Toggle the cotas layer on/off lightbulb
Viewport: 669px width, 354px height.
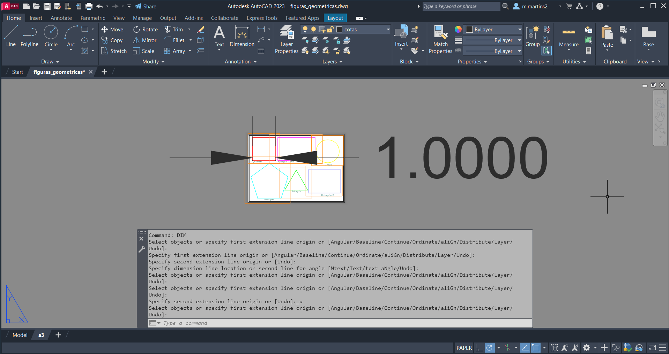pyautogui.click(x=305, y=30)
